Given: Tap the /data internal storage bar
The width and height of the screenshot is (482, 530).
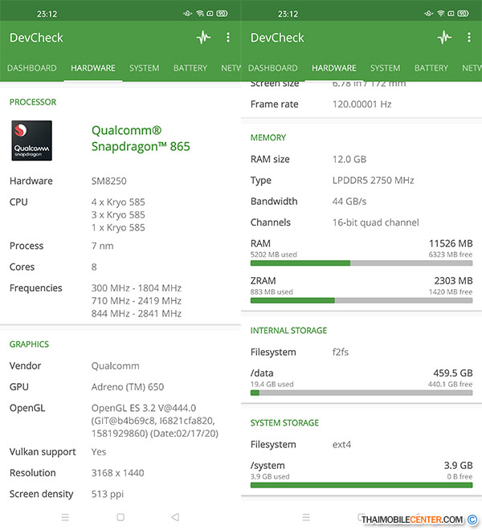Looking at the screenshot, I should 361,393.
